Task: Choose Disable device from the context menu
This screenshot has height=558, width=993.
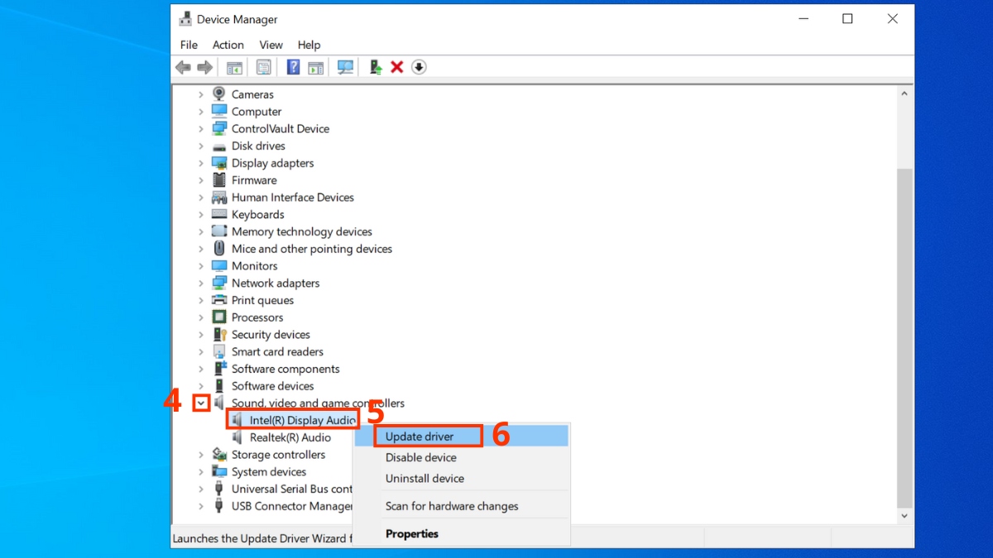Action: [463, 457]
